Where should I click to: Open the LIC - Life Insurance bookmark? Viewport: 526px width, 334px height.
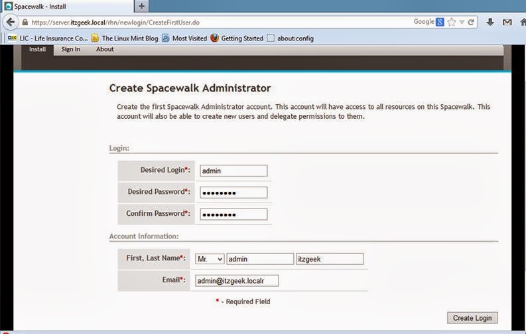[48, 39]
